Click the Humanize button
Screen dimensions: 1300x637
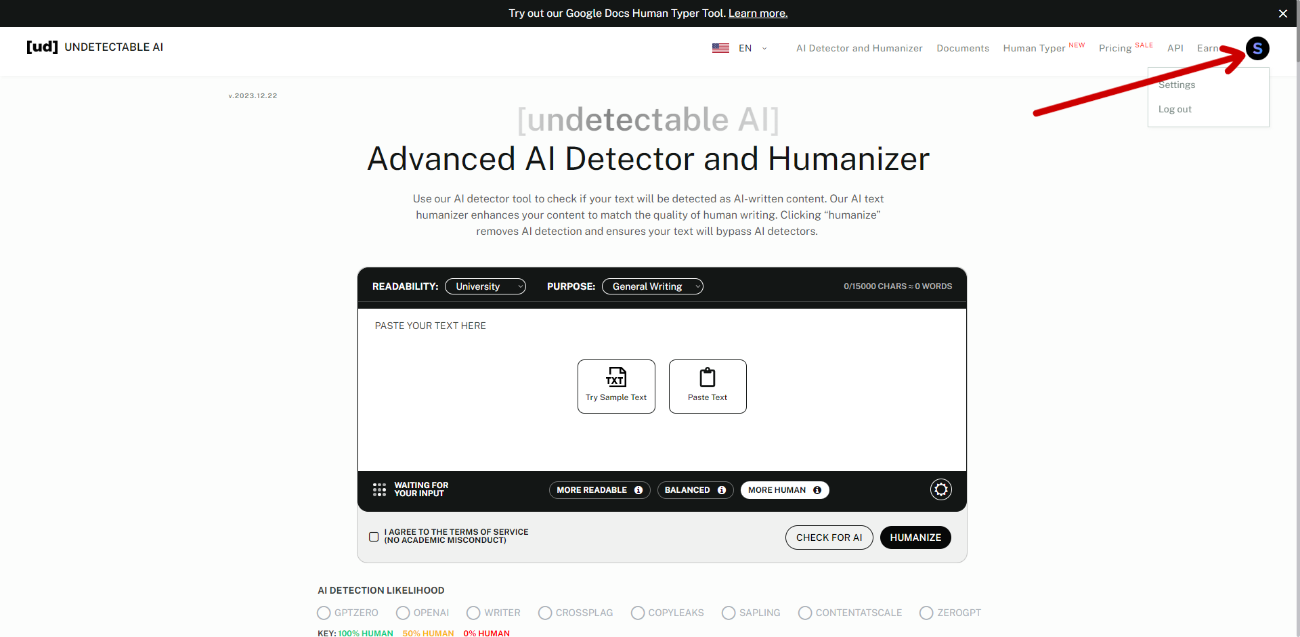point(915,537)
